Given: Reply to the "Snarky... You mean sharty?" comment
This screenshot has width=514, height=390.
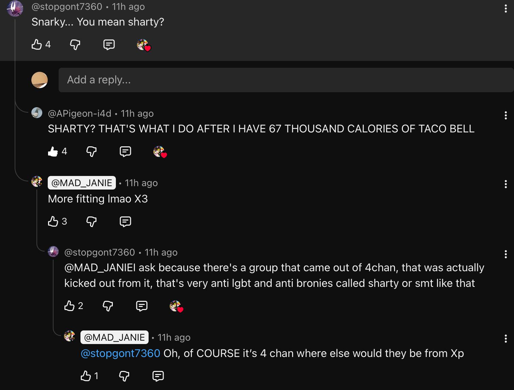Looking at the screenshot, I should point(109,45).
